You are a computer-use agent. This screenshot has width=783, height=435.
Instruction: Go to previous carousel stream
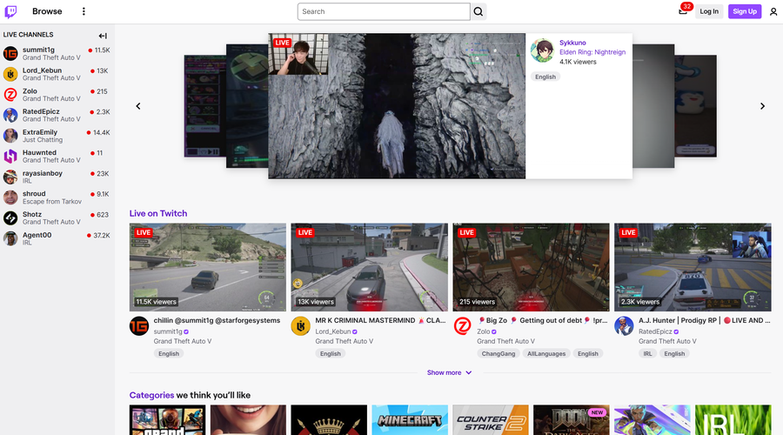(138, 106)
